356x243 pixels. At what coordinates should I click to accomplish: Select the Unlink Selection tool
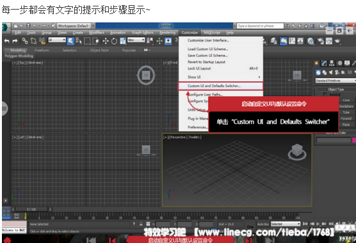33,41
